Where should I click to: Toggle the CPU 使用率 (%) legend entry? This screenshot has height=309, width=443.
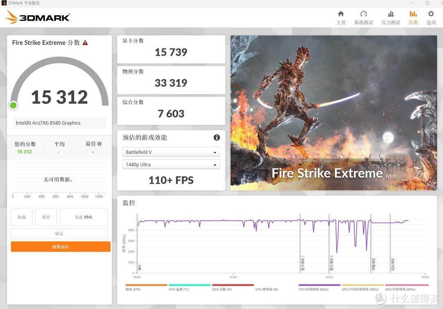[267, 289]
